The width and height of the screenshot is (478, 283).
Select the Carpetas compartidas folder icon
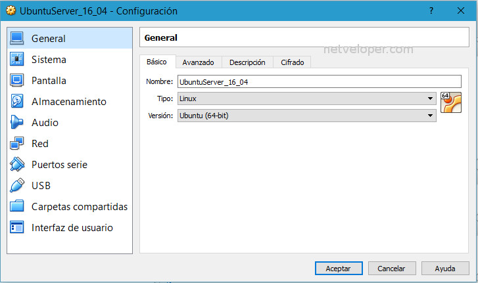(17, 206)
